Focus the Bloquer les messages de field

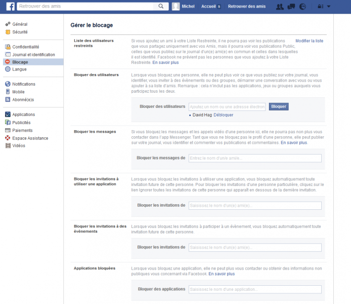(255, 158)
